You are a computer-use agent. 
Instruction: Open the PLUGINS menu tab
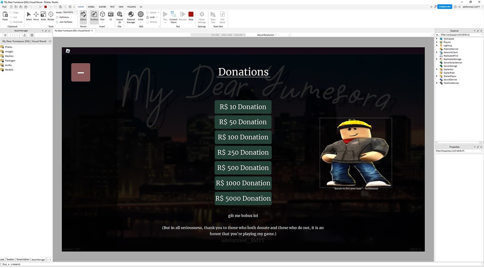tap(131, 6)
